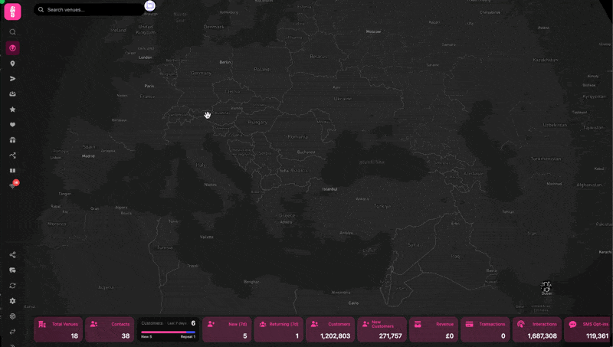Click the Customers last 7 days progress bar
The height and width of the screenshot is (347, 613).
pyautogui.click(x=168, y=332)
